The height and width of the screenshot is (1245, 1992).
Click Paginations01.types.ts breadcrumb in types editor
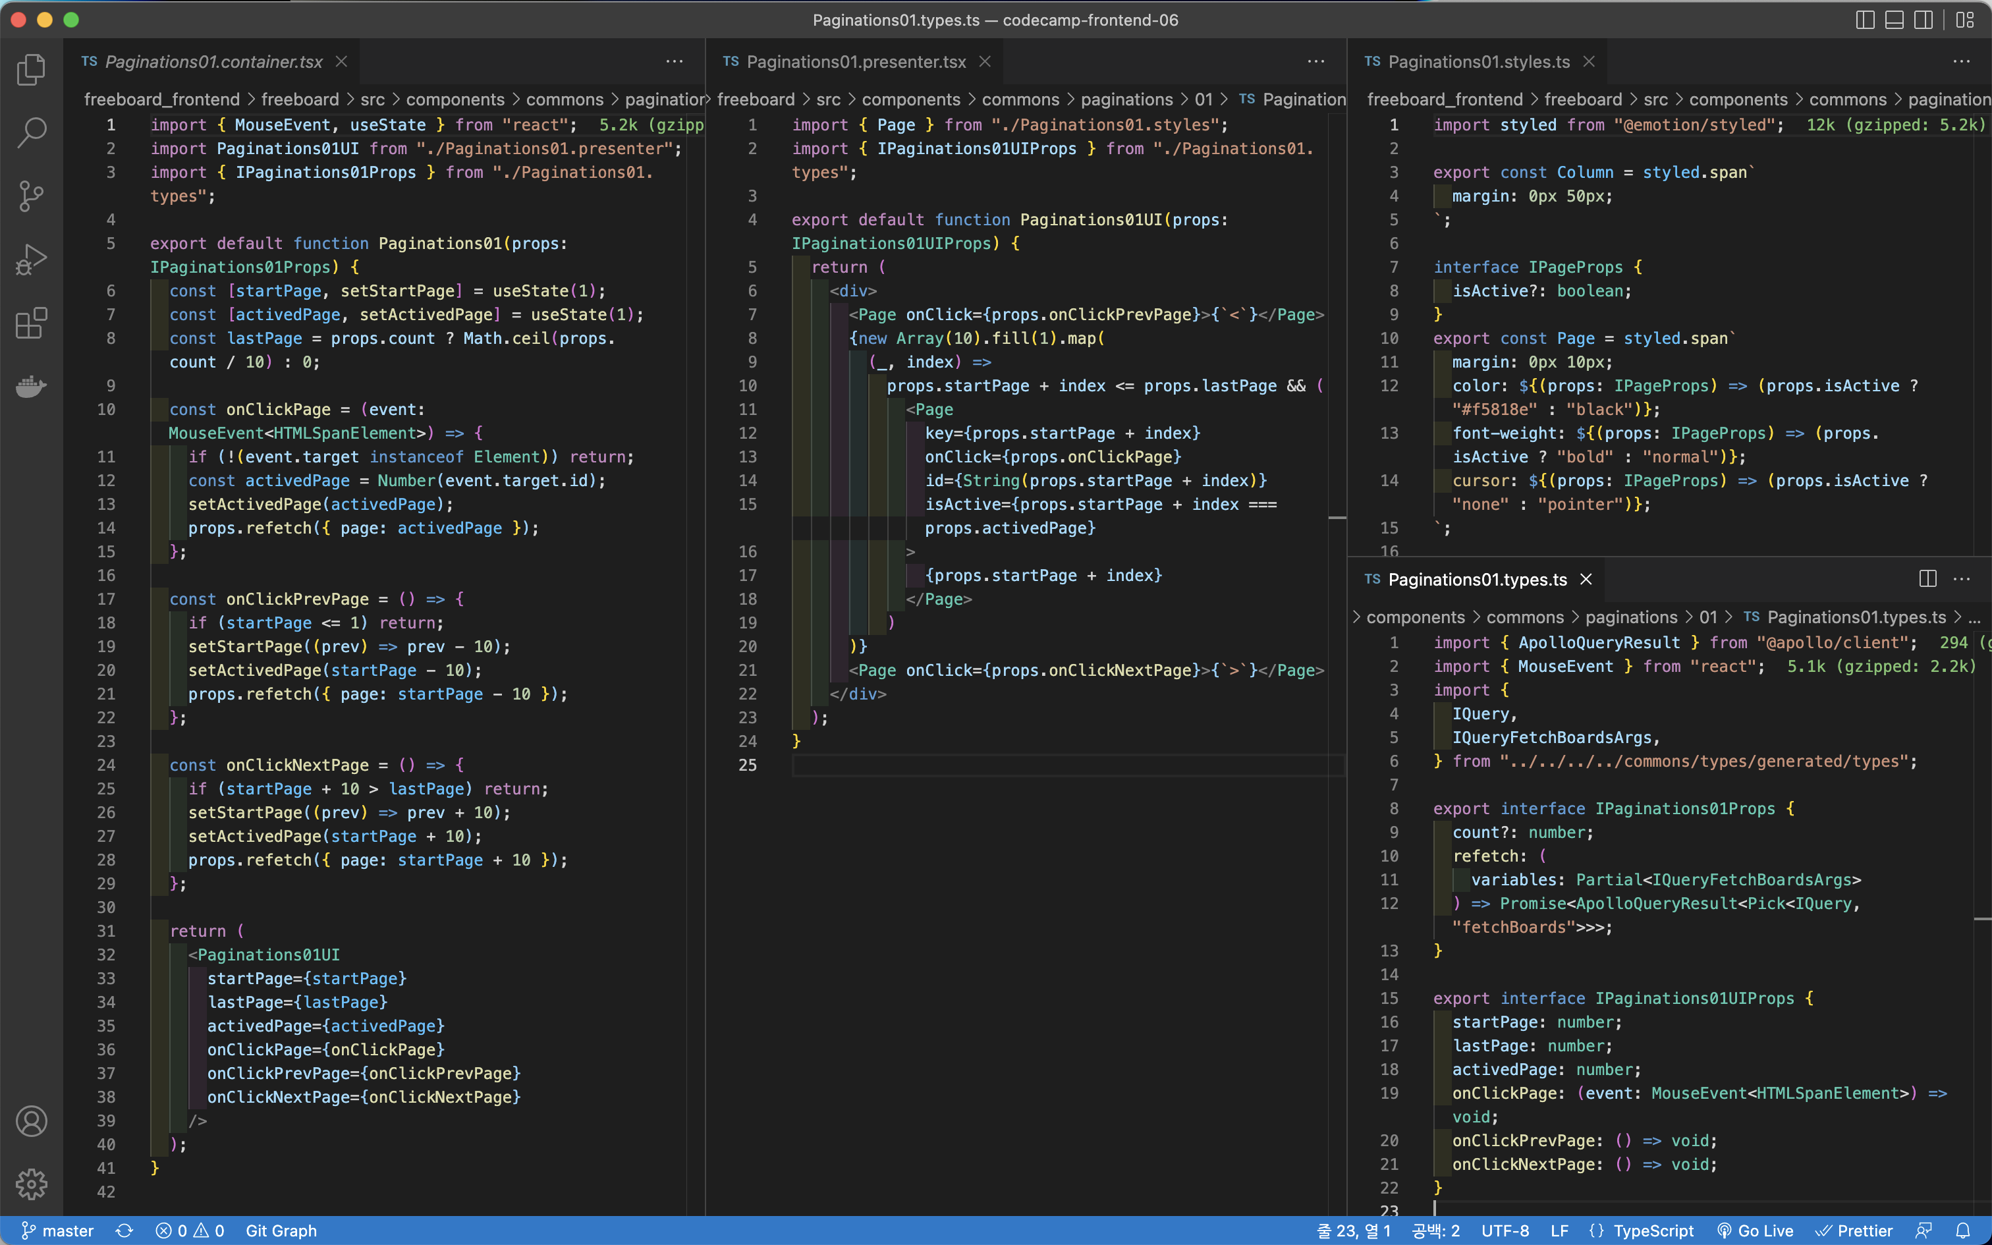[1856, 618]
